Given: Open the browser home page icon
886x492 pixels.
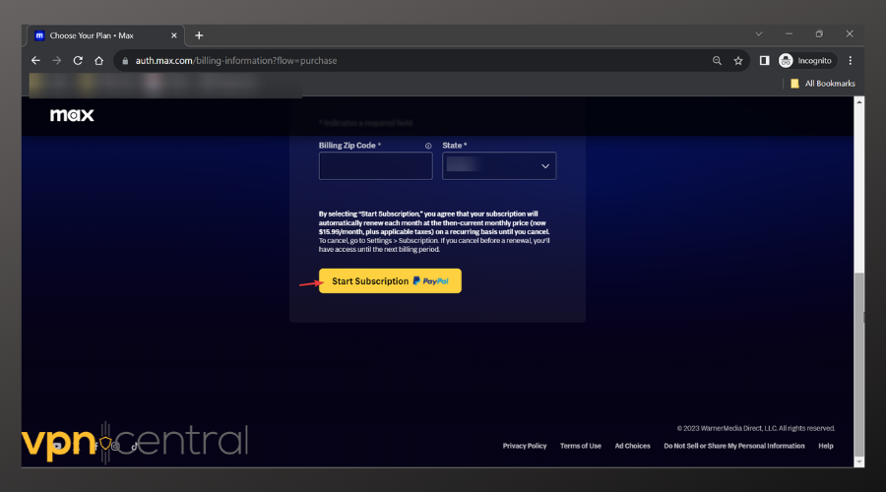Looking at the screenshot, I should click(98, 60).
